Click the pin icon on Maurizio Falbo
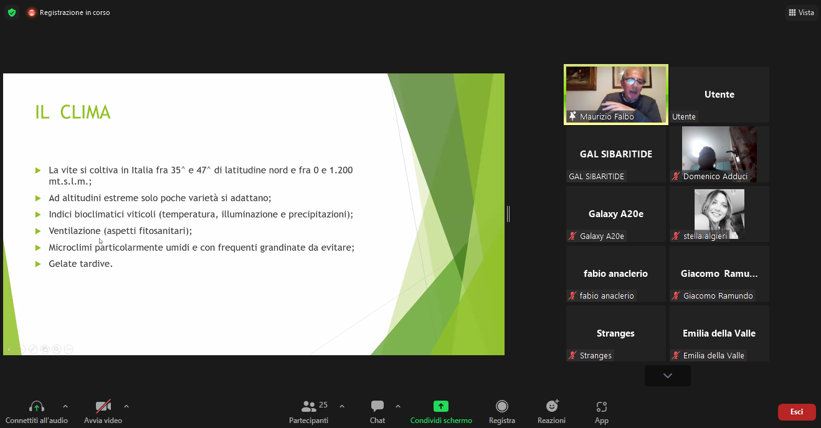This screenshot has height=428, width=821. [572, 116]
